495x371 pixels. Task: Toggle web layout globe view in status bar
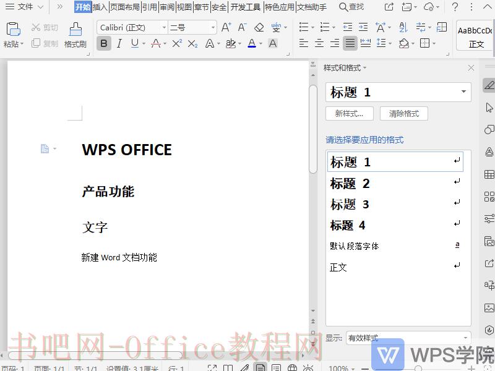(x=292, y=367)
